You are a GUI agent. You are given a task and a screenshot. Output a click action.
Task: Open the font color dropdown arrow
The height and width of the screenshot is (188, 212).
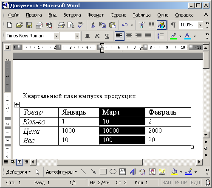point(195,36)
